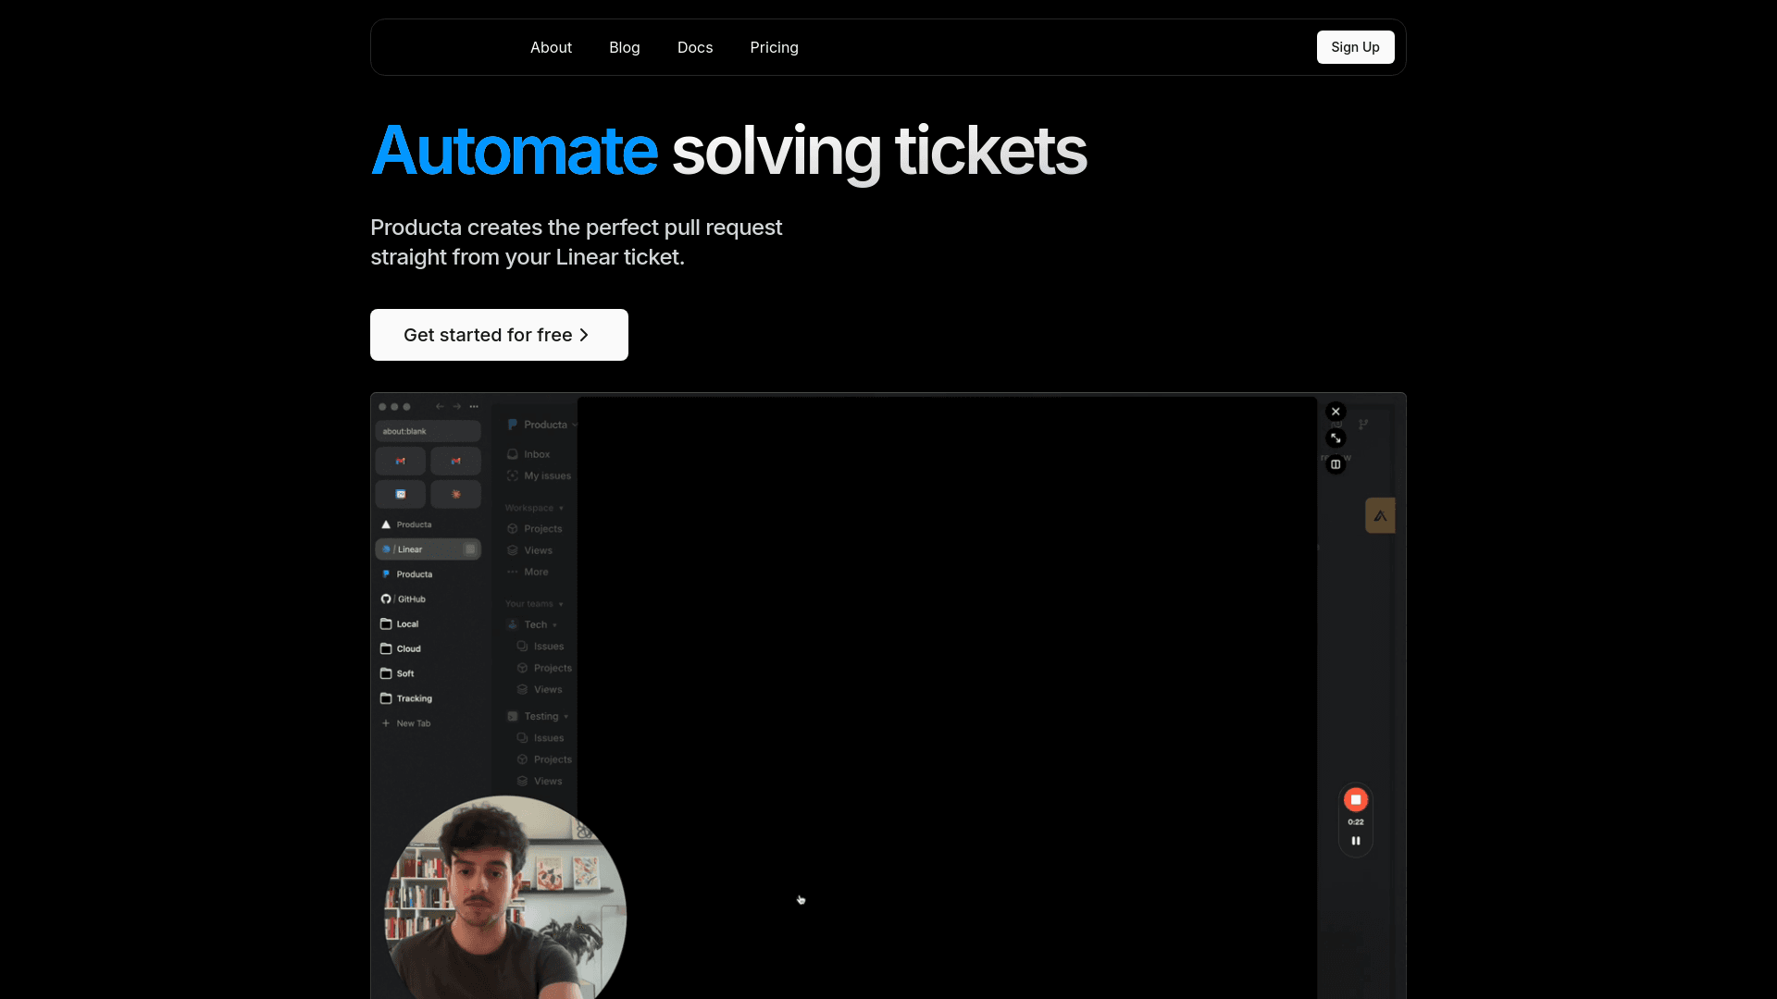Click the fullscreen expand arrows icon
The height and width of the screenshot is (999, 1777).
click(1336, 438)
